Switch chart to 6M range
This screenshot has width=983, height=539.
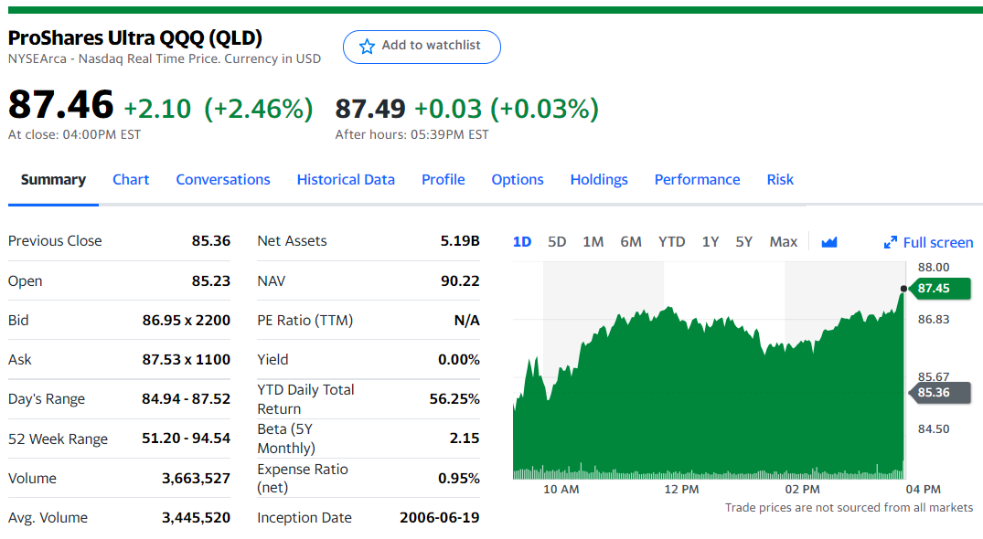pos(631,242)
